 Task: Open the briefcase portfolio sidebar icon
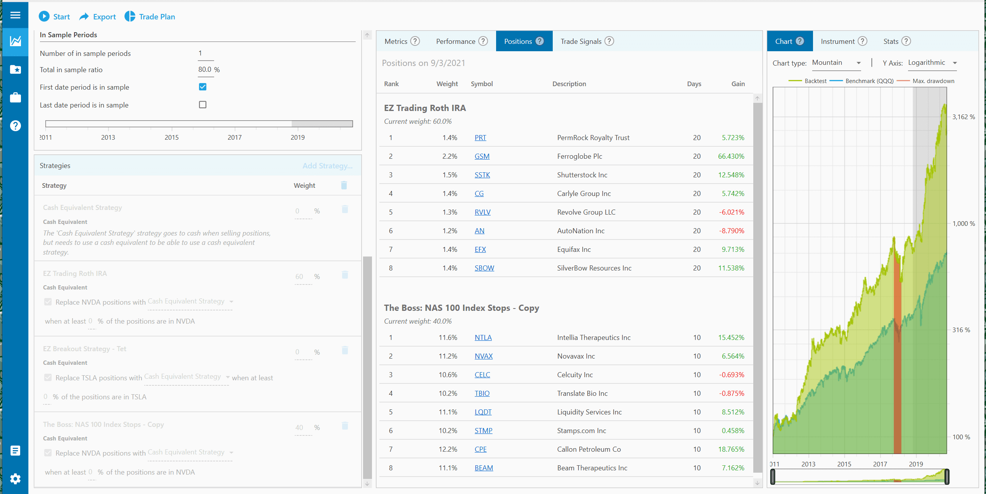[x=15, y=97]
